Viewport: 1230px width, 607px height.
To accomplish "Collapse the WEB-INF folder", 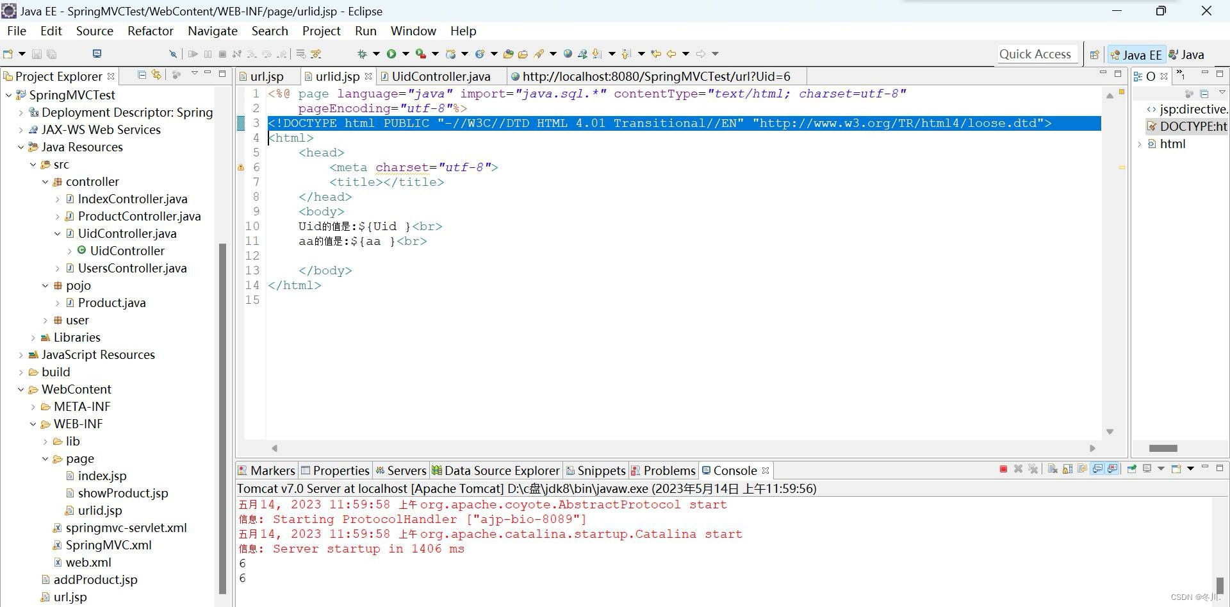I will click(33, 424).
